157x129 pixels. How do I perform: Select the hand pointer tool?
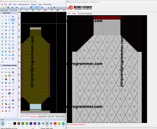tap(2, 16)
